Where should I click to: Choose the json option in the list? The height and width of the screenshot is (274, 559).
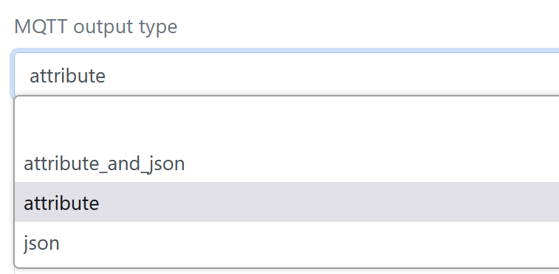[x=287, y=243]
